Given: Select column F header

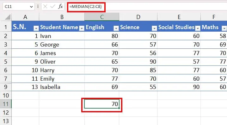Looking at the screenshot, I should [x=214, y=17].
